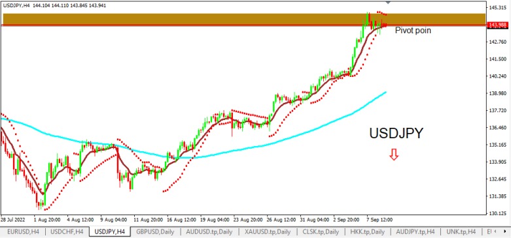Select the active USDJPY,H4 chart tab

(x=109, y=232)
